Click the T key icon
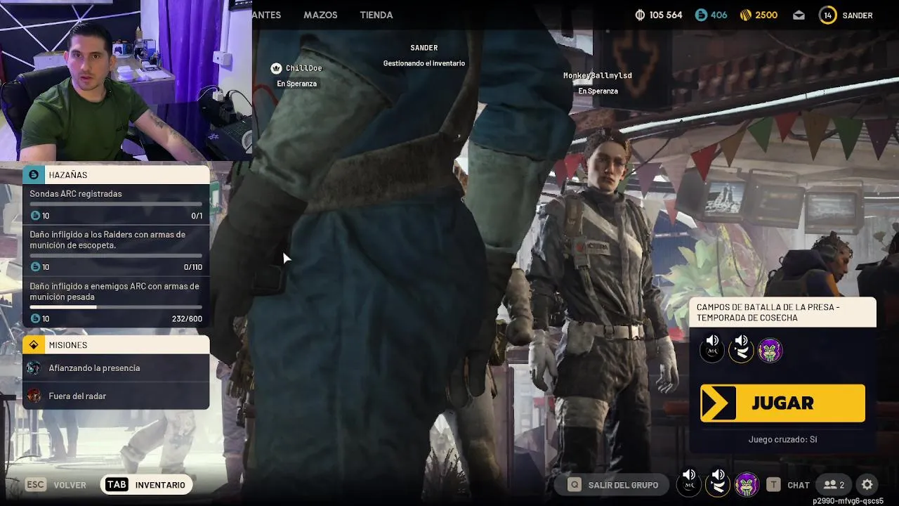Viewport: 899px width, 506px height. [x=773, y=485]
